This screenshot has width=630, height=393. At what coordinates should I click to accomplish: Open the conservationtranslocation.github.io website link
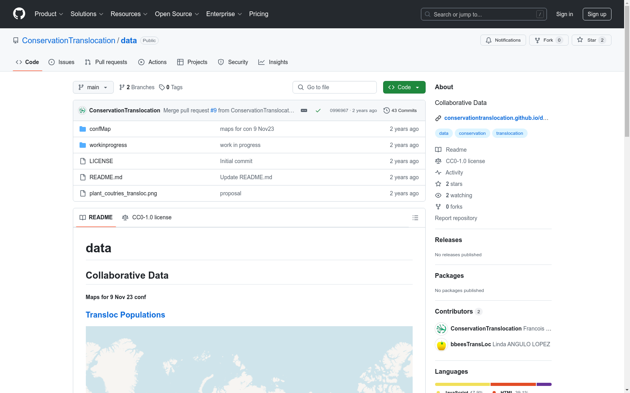pos(496,118)
